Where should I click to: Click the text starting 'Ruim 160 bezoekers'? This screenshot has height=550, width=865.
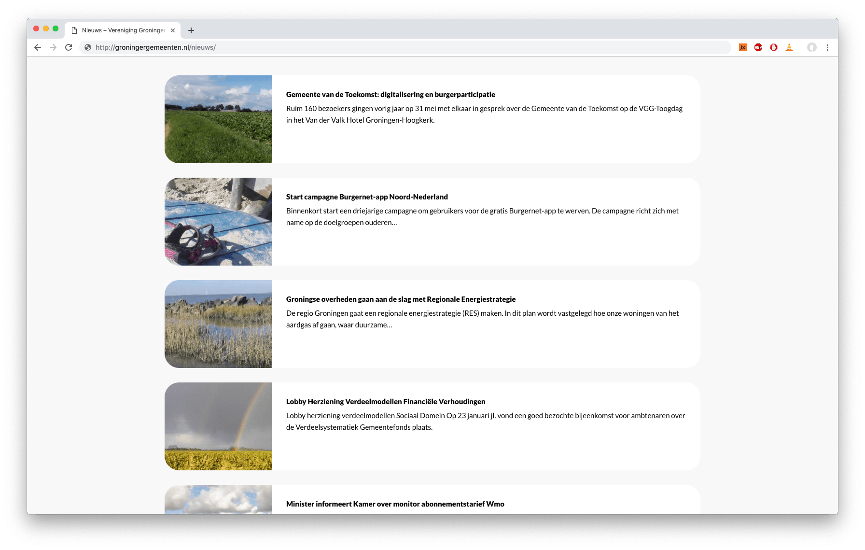(484, 114)
